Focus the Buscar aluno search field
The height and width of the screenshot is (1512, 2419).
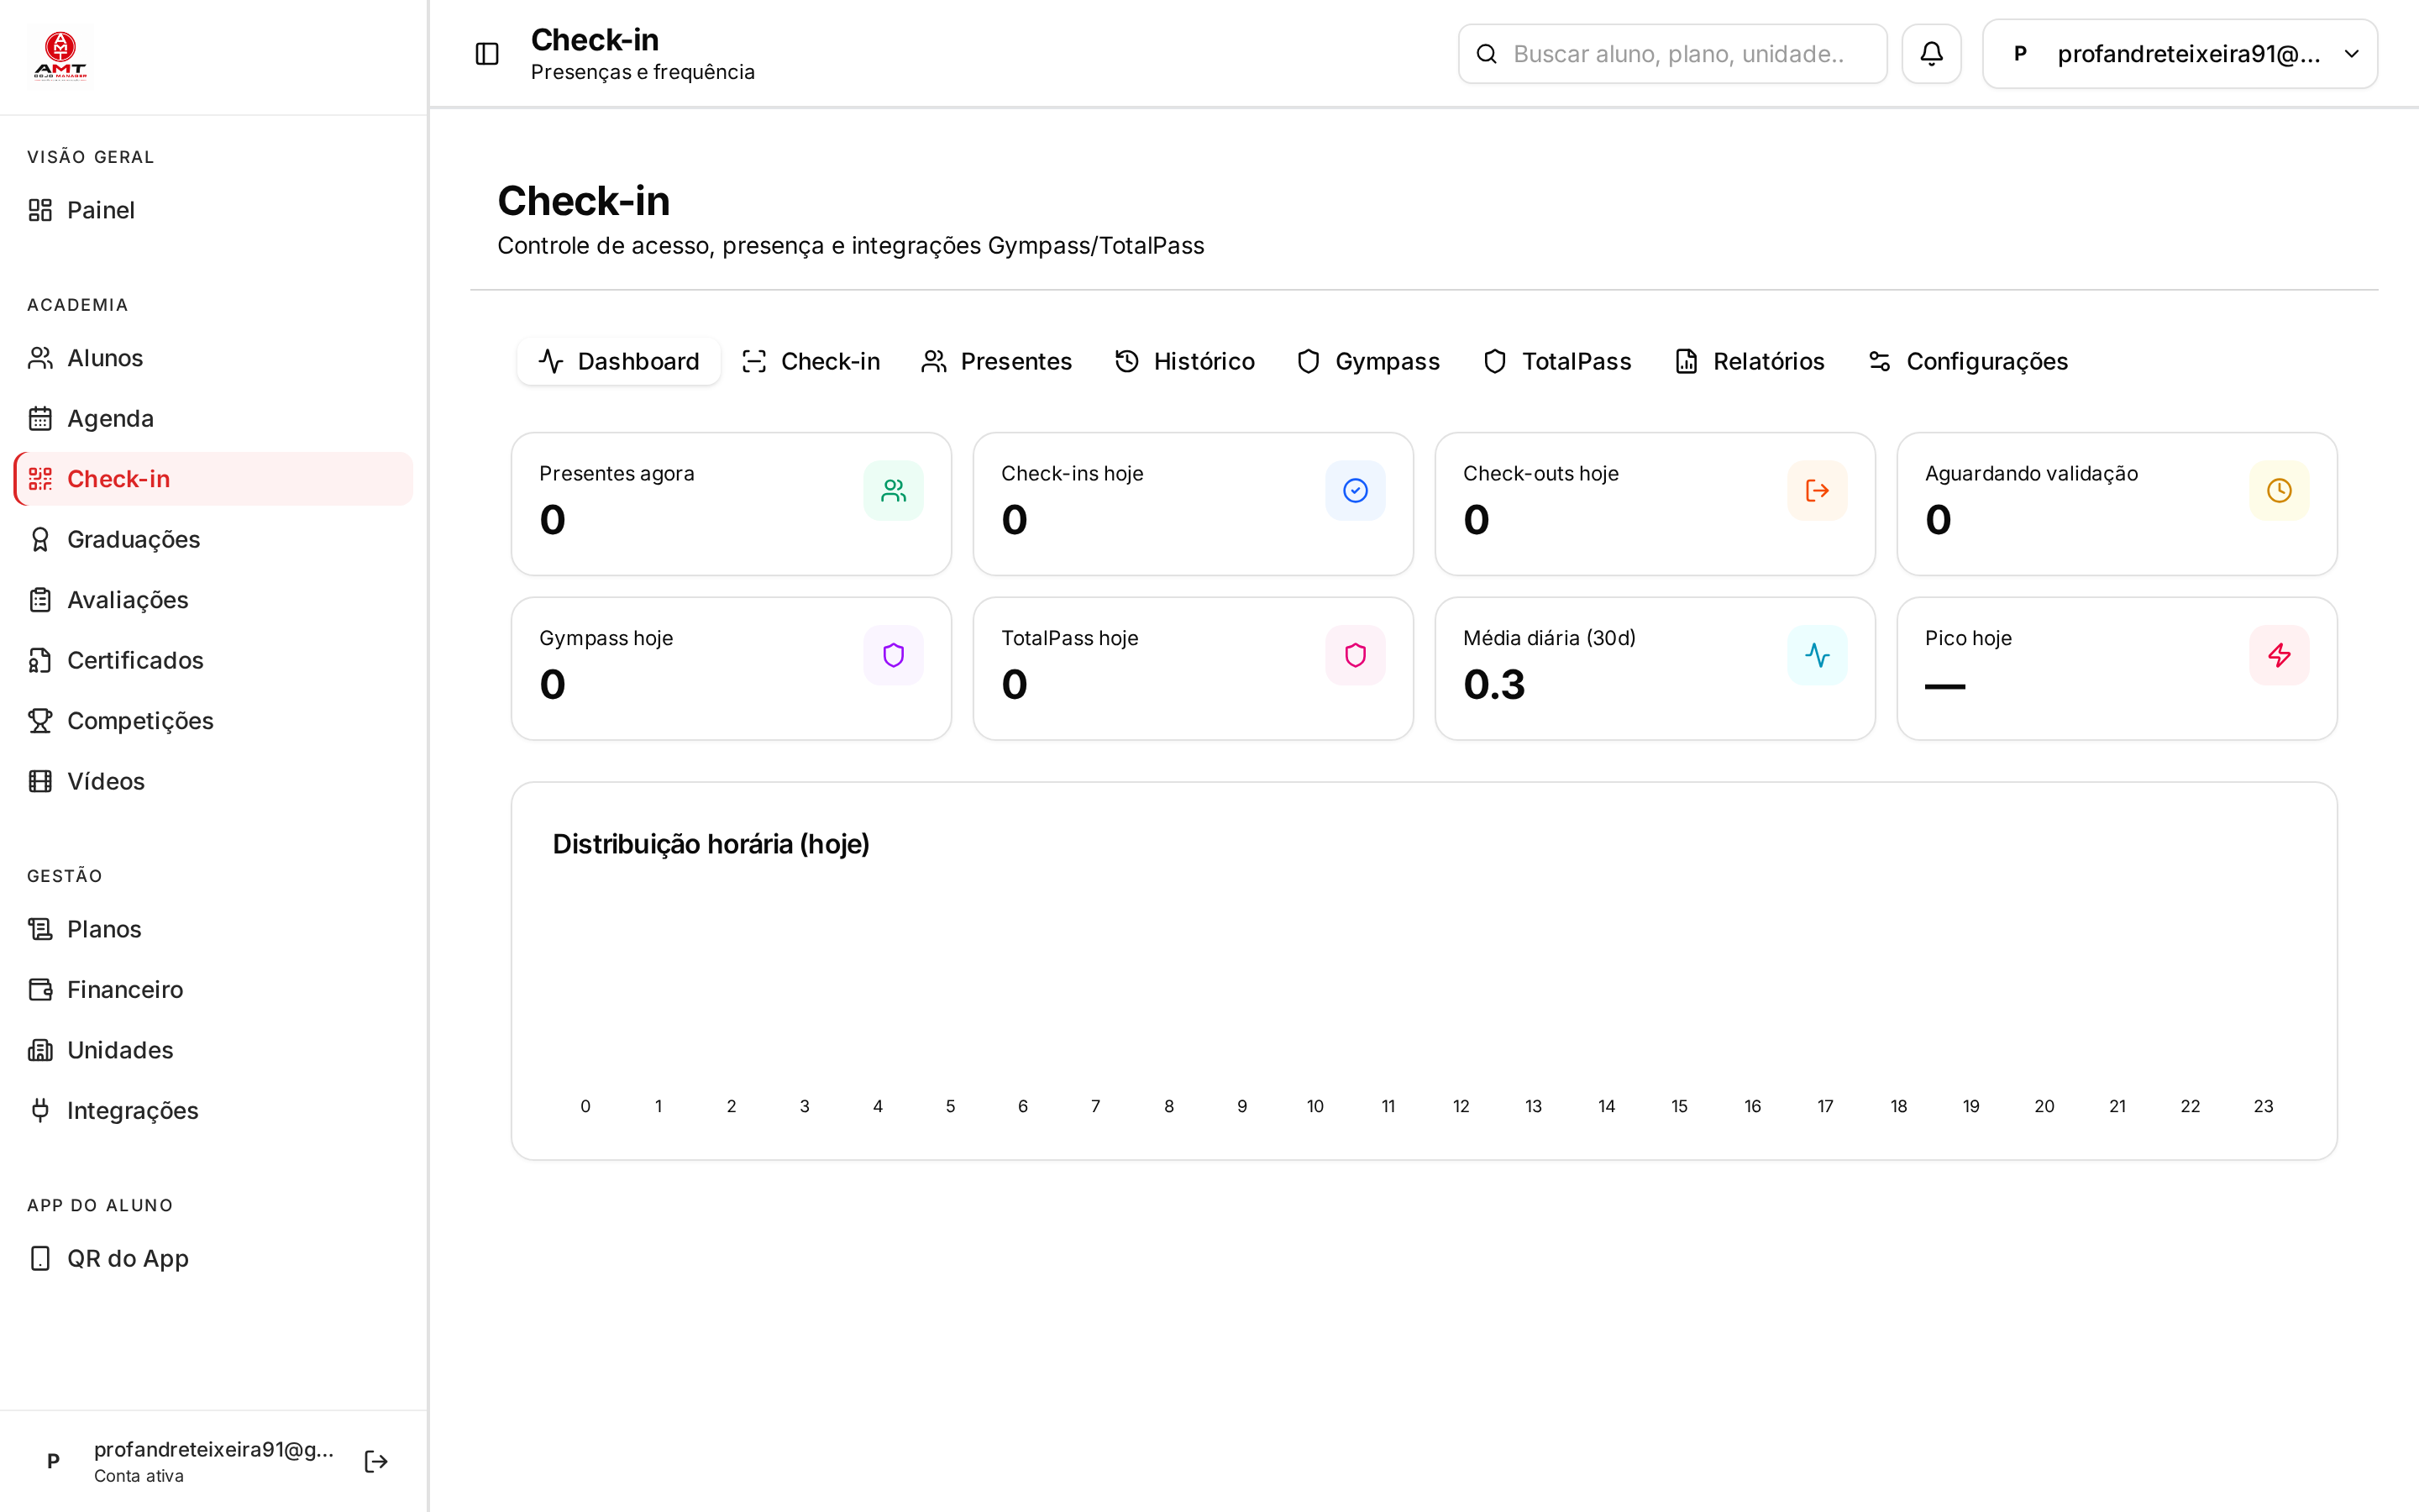click(1673, 54)
